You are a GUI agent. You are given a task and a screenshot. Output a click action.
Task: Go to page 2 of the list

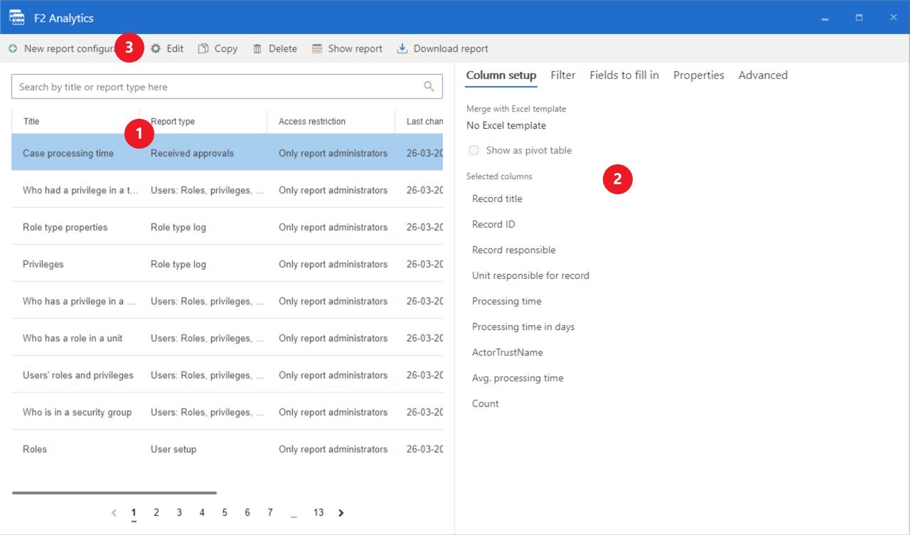coord(156,513)
